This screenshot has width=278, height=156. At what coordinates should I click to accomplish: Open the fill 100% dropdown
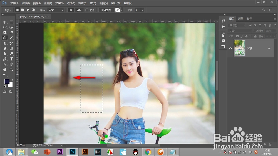[275, 36]
